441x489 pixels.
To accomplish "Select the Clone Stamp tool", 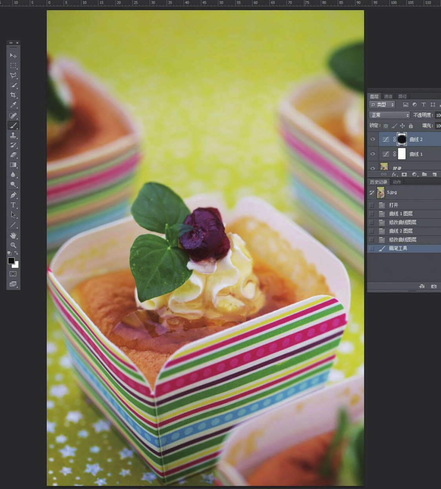I will (x=13, y=135).
